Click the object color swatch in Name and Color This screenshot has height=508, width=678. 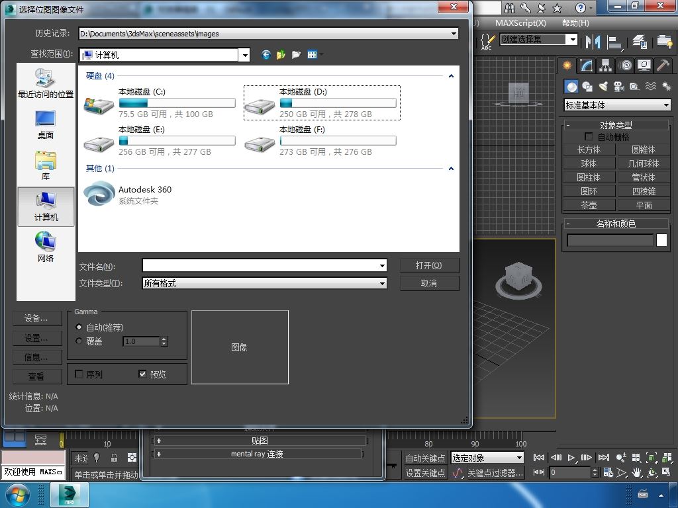click(x=661, y=240)
